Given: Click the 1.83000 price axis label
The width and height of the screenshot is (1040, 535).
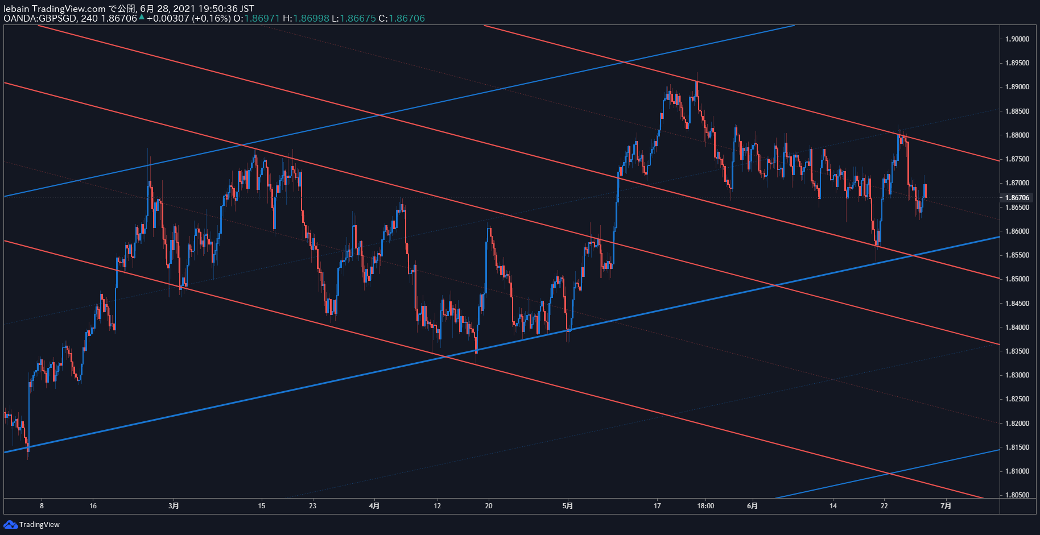Looking at the screenshot, I should [x=1017, y=375].
